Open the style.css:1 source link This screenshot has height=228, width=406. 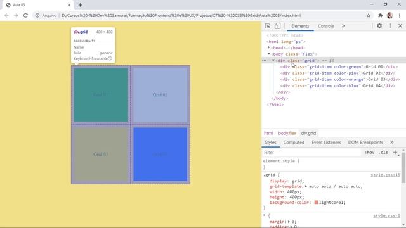386,216
